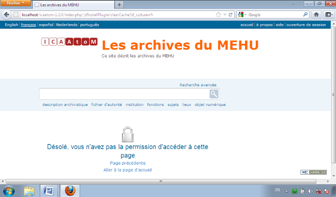336x197 pixels.
Task: Open Recherche avancée link
Action: (x=198, y=85)
